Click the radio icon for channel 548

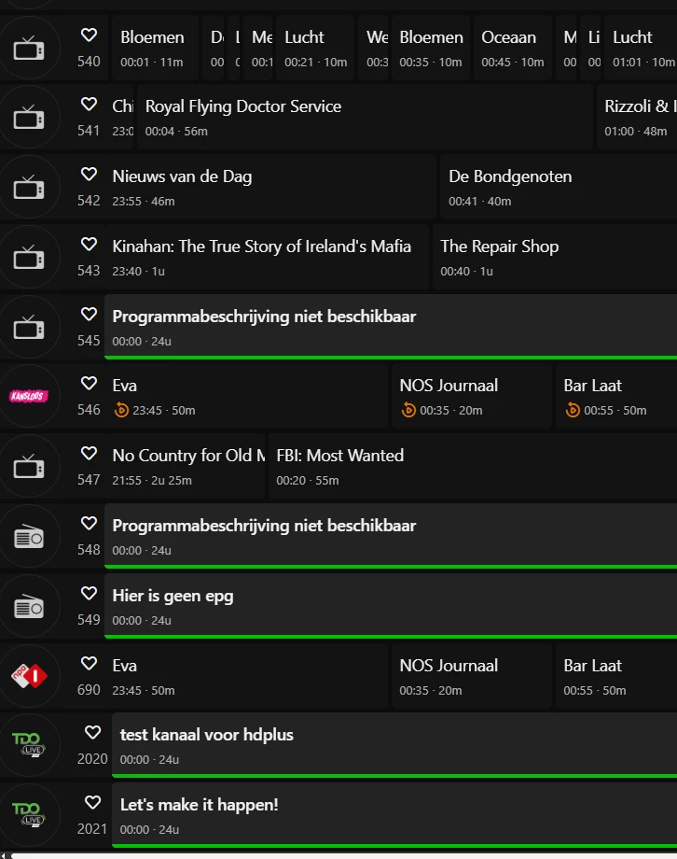click(x=29, y=536)
